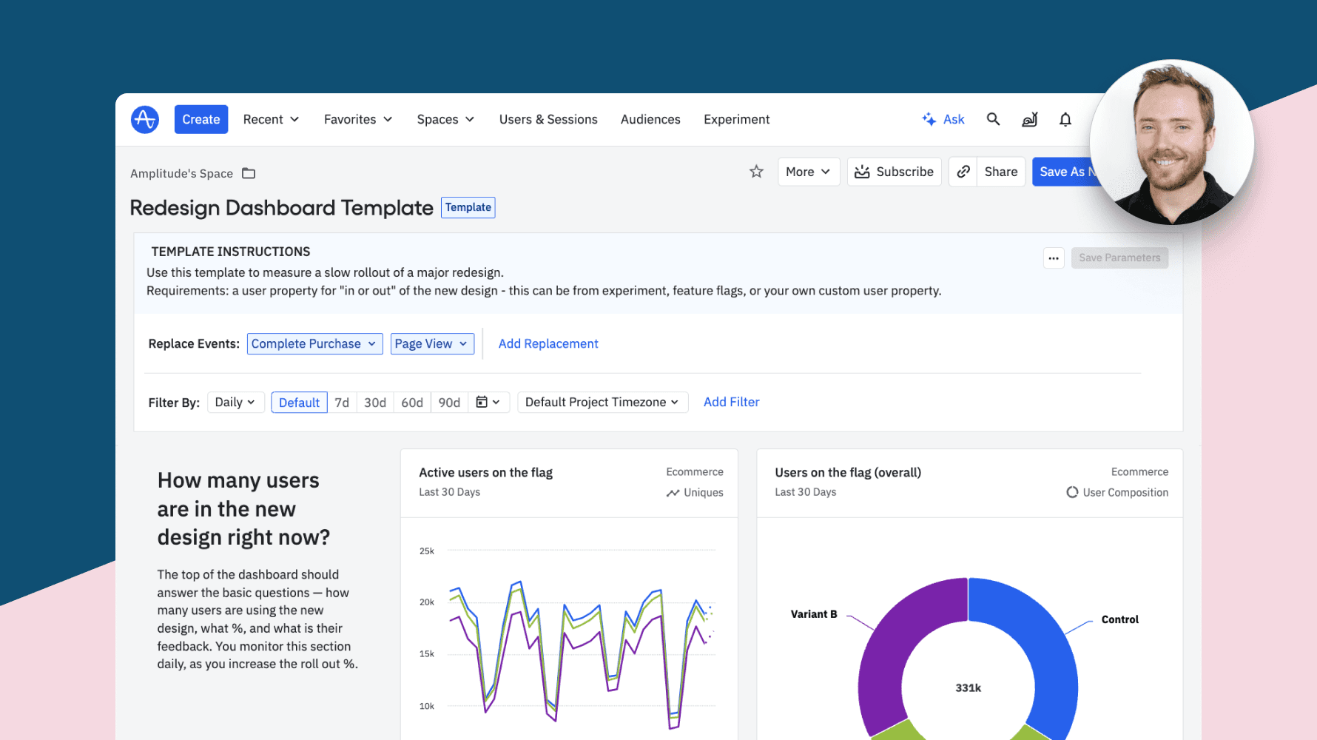Viewport: 1317px width, 740px height.
Task: Open the calendar date picker
Action: pos(488,402)
